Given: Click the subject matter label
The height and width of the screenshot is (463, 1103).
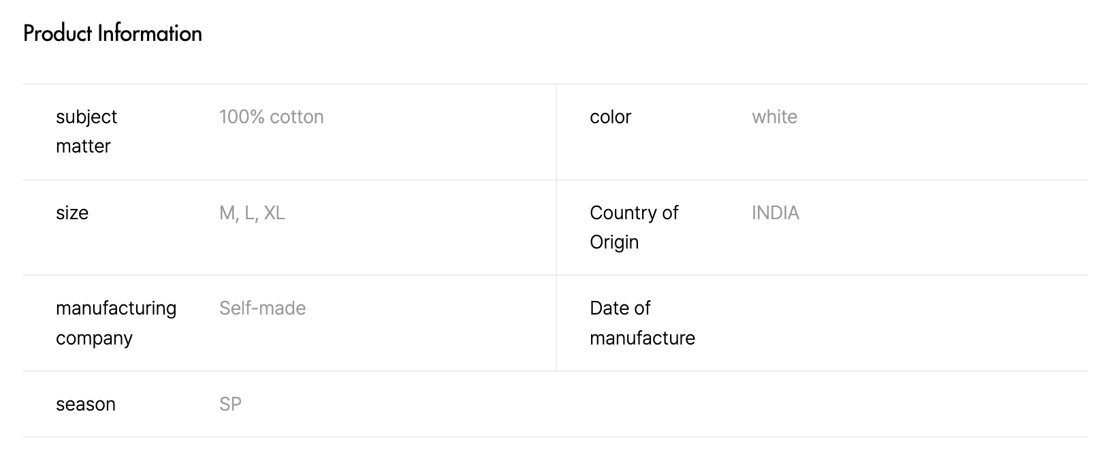Looking at the screenshot, I should [86, 131].
